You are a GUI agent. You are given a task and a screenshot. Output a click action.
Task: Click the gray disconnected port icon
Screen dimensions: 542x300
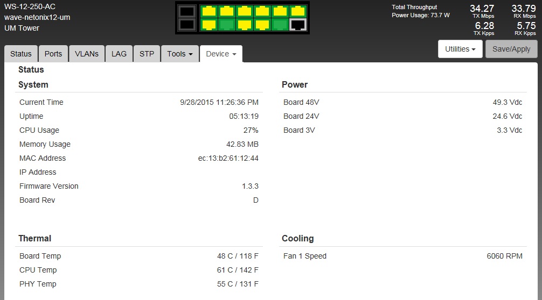pyautogui.click(x=297, y=25)
